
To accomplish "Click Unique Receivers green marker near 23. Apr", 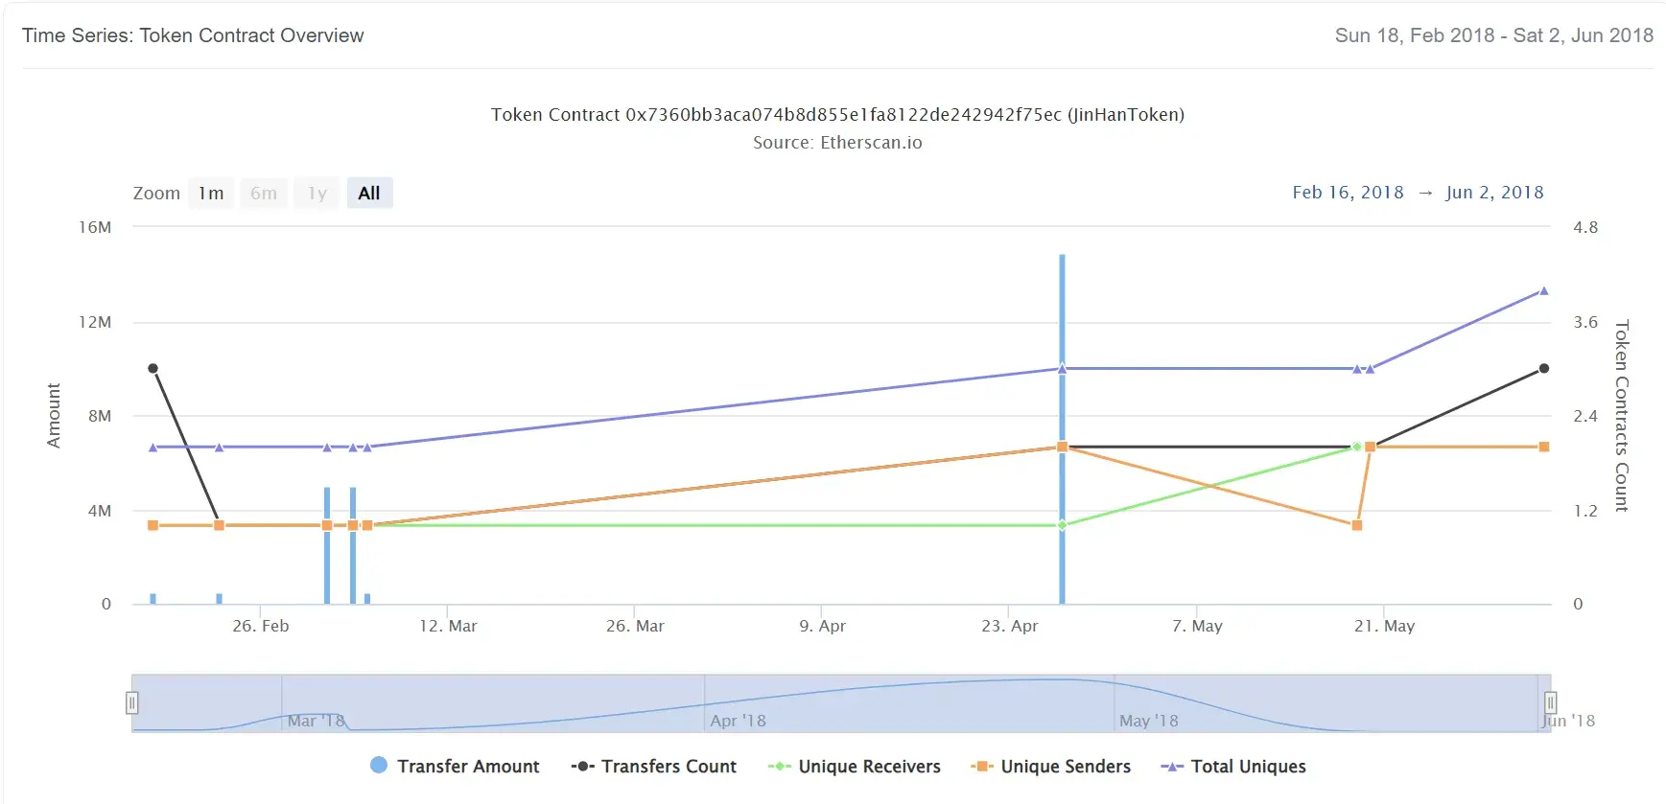I will coord(1062,525).
